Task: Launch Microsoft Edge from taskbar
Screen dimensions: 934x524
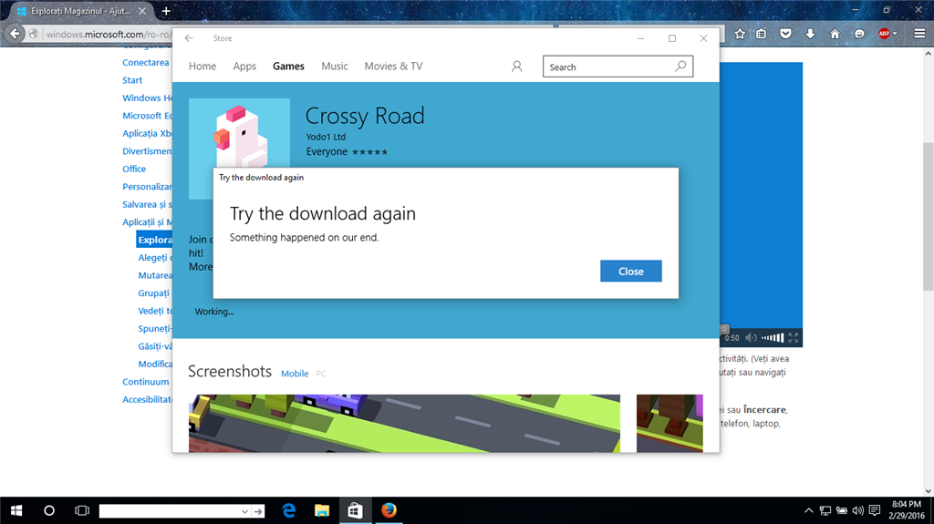Action: click(289, 510)
